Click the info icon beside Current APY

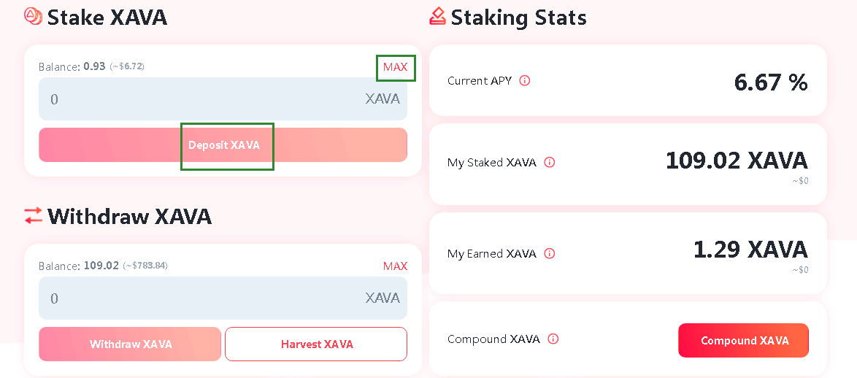(x=525, y=81)
